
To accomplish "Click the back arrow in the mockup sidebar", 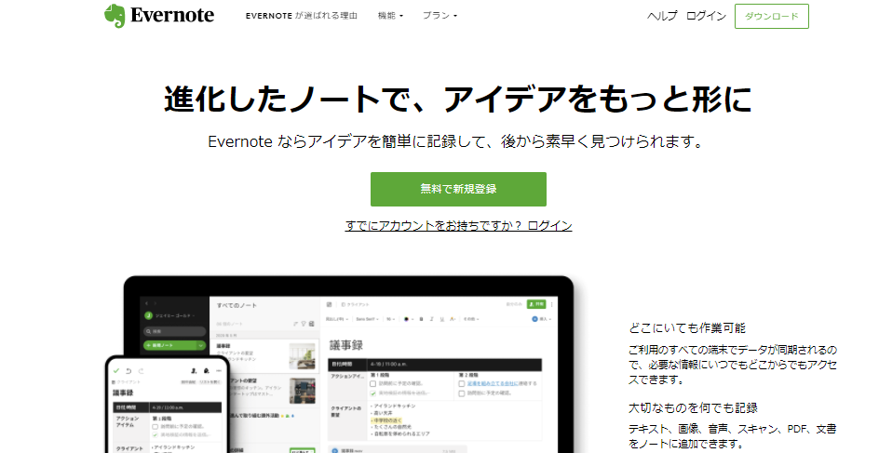I will click(147, 303).
